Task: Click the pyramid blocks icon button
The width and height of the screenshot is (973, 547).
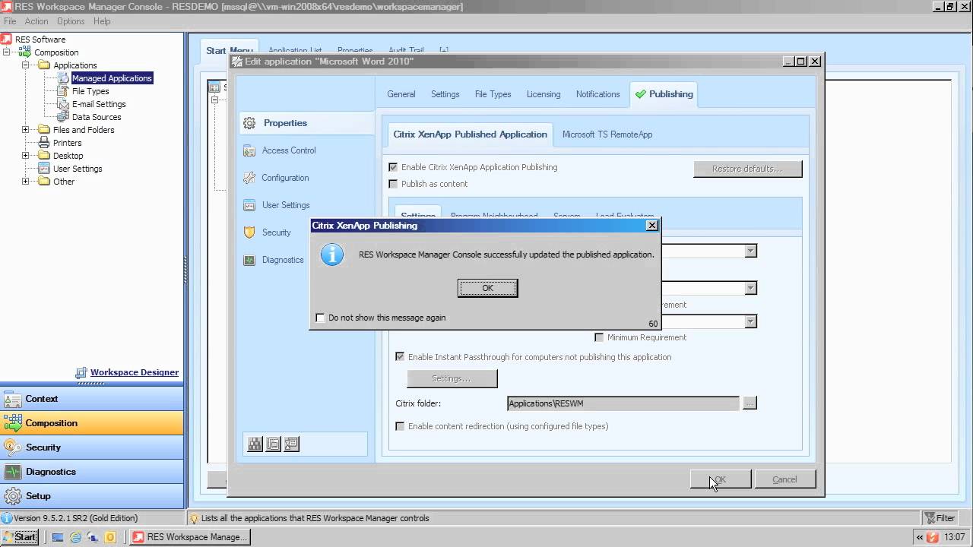Action: pos(255,444)
